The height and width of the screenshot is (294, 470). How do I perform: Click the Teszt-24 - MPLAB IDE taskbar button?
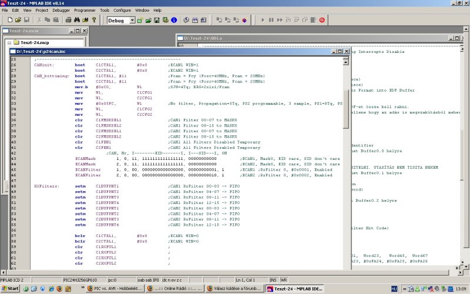pos(295,289)
